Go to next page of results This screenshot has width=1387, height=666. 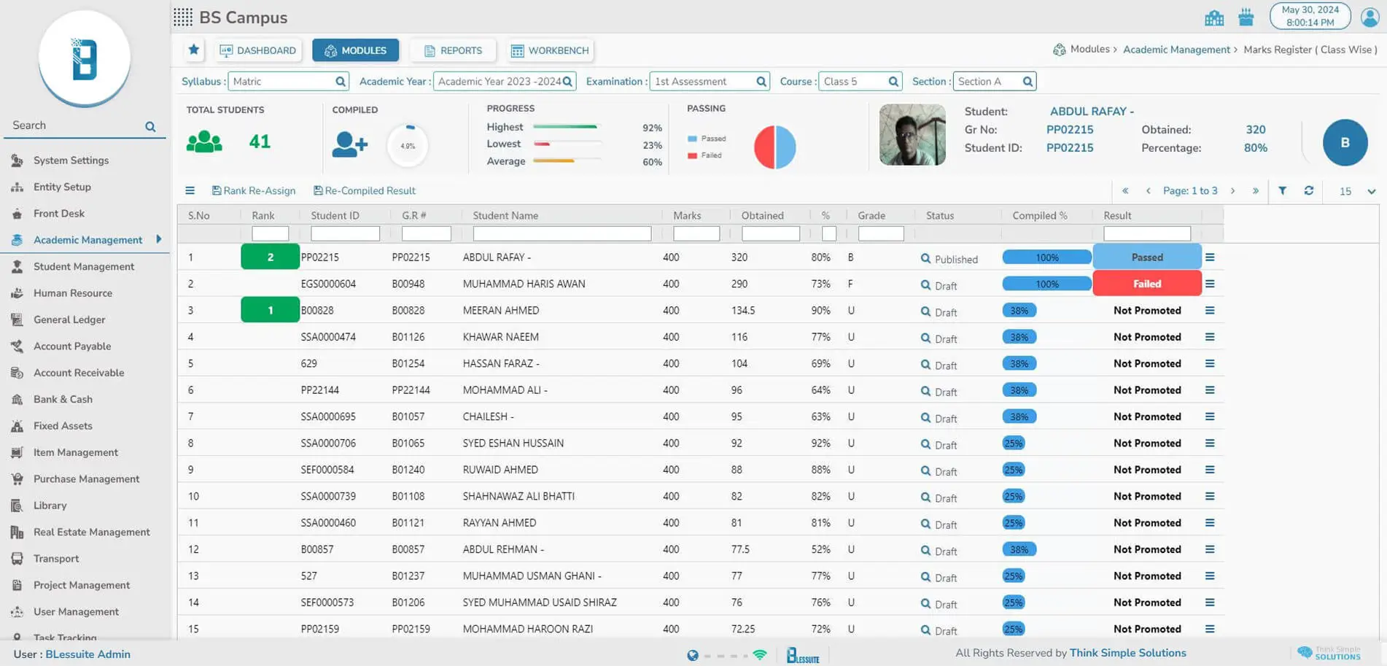(x=1232, y=190)
